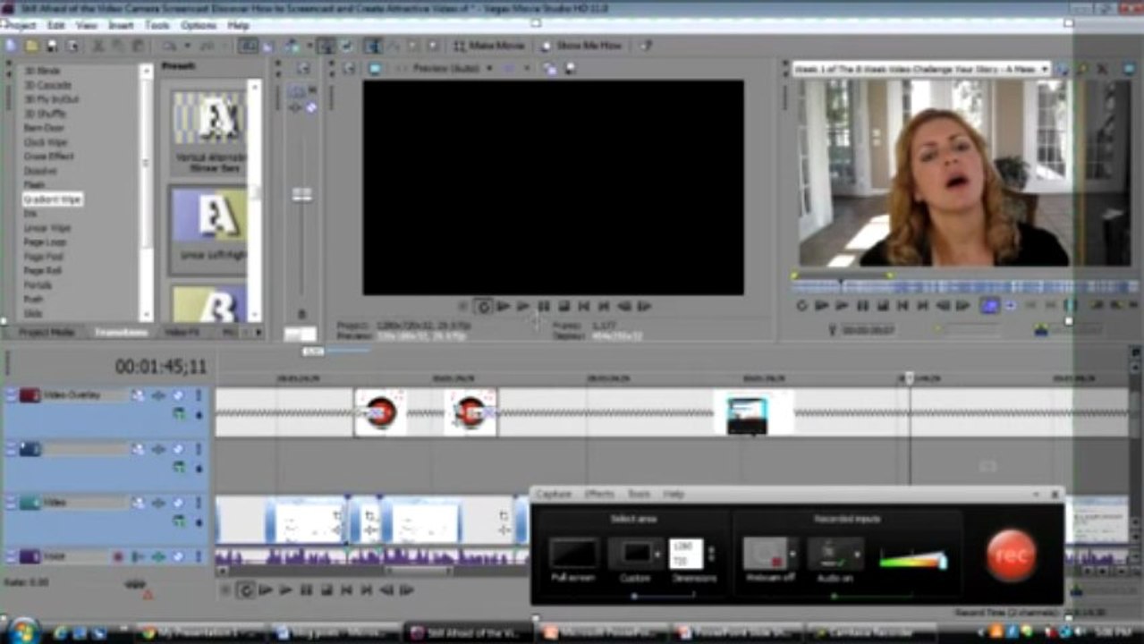Select the Dissolve transition in the list
Screen dimensions: 1144x644
38,171
